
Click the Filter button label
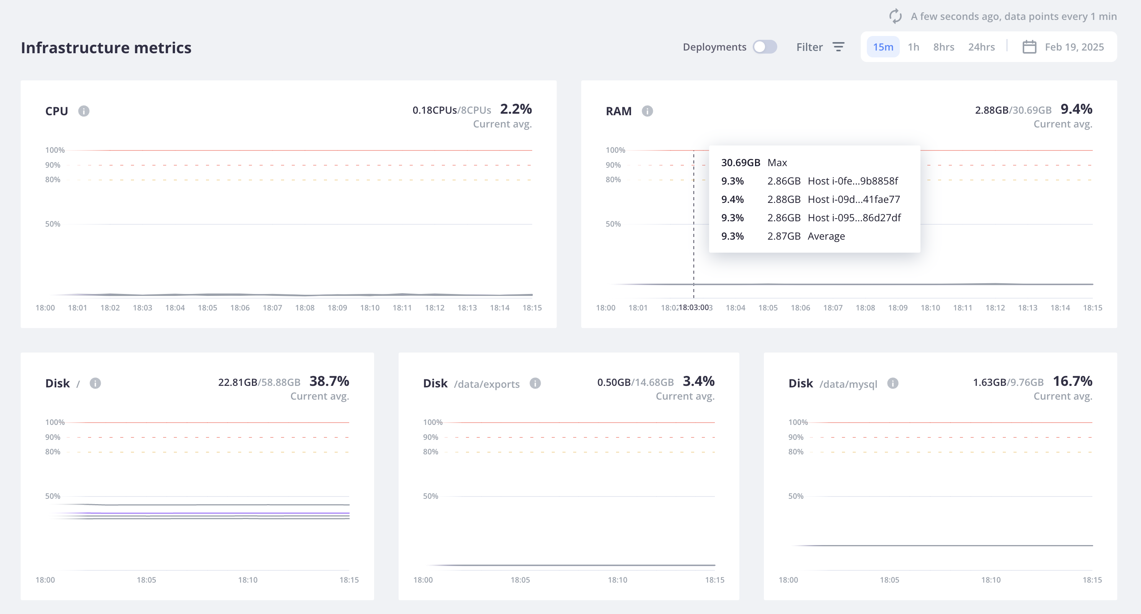point(809,47)
